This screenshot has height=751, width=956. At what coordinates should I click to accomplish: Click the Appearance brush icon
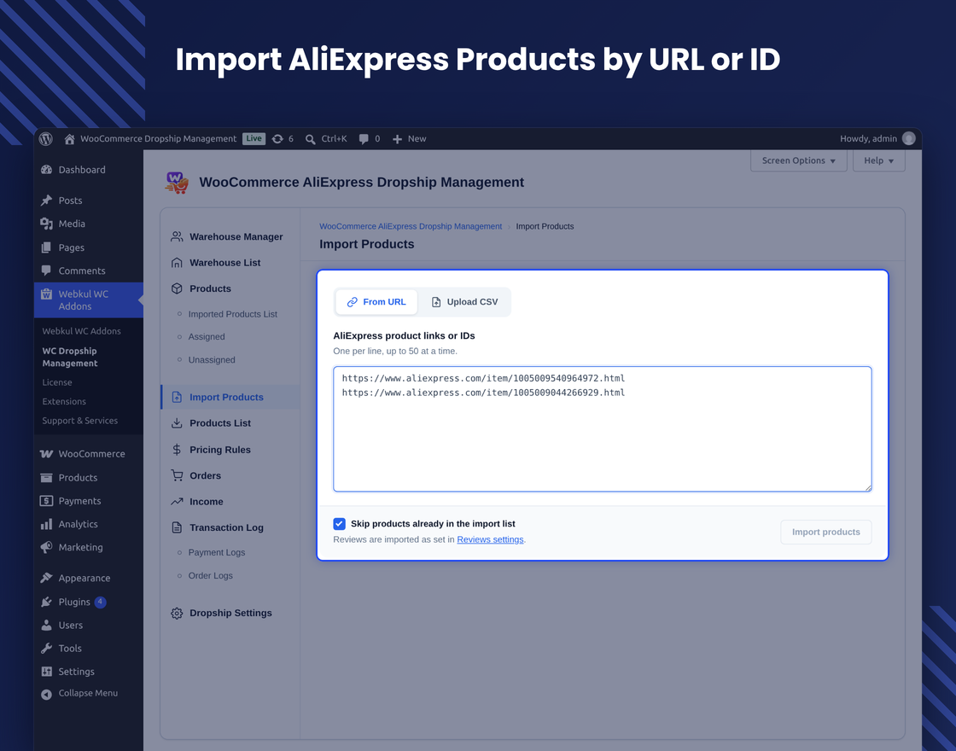[46, 578]
